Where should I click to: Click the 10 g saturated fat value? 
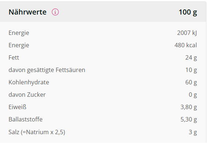point(191,70)
